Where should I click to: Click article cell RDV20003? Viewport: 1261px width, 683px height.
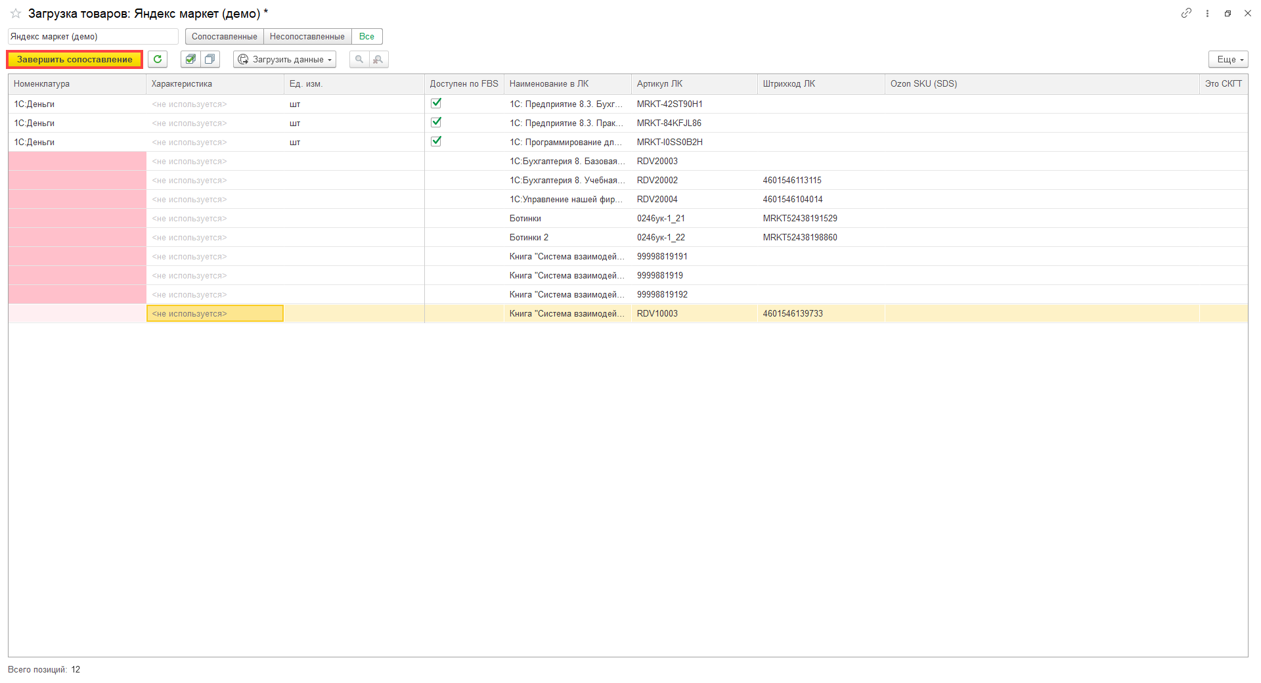(x=694, y=161)
